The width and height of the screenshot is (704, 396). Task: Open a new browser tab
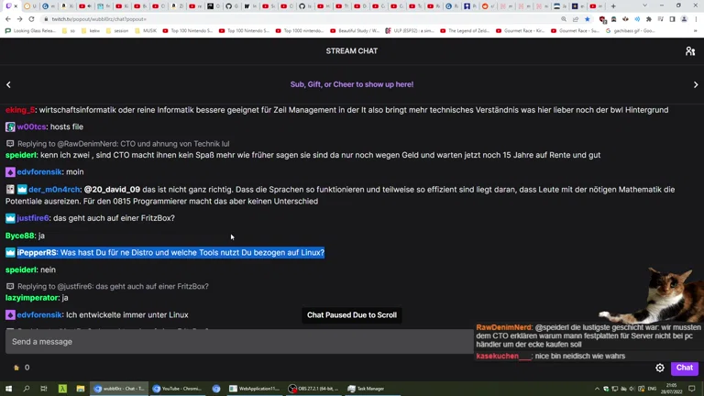[x=613, y=5]
